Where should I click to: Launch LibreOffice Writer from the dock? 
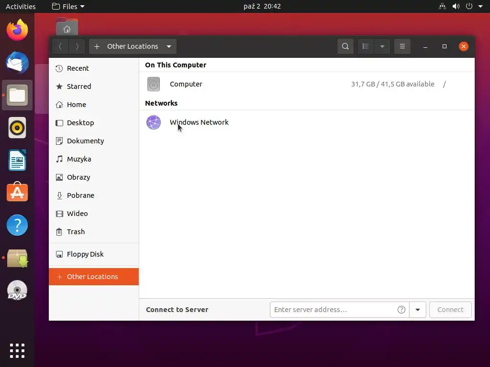[17, 160]
